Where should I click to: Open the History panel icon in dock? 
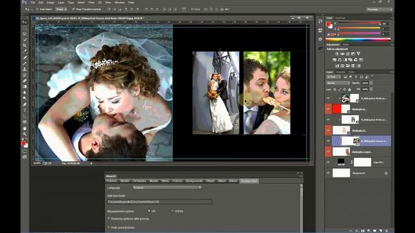click(320, 21)
